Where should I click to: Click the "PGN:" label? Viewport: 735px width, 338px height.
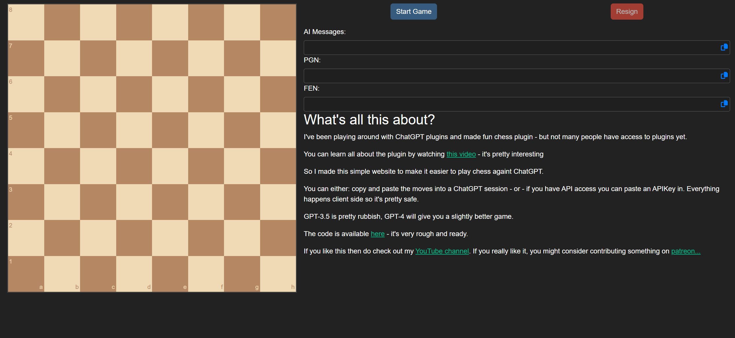312,60
